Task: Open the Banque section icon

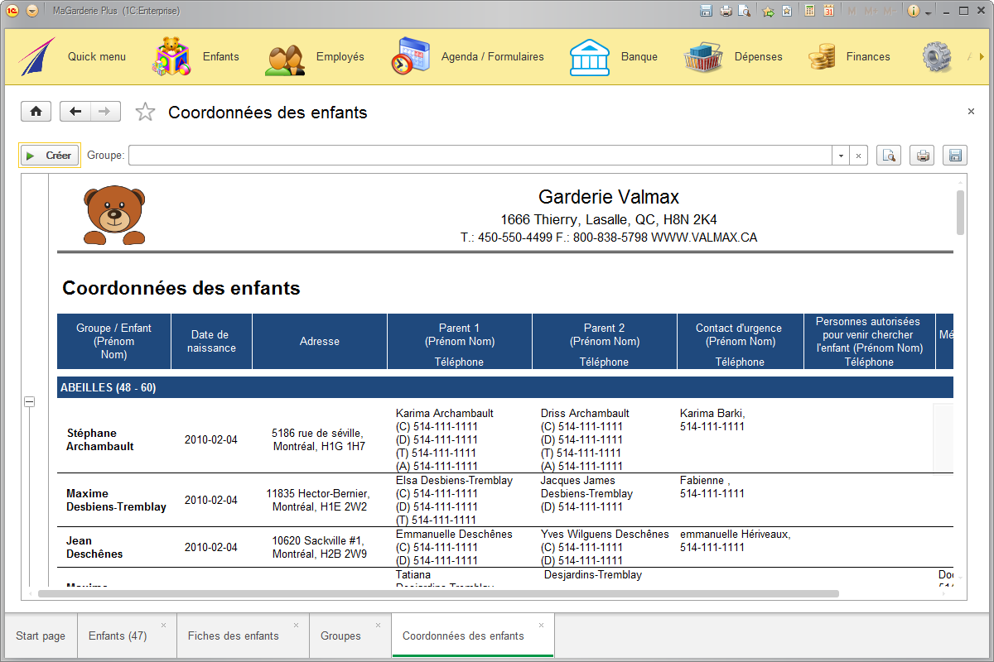Action: [590, 56]
